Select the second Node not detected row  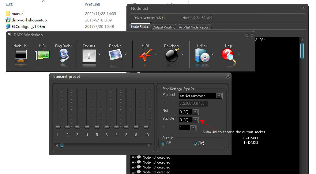point(156,162)
